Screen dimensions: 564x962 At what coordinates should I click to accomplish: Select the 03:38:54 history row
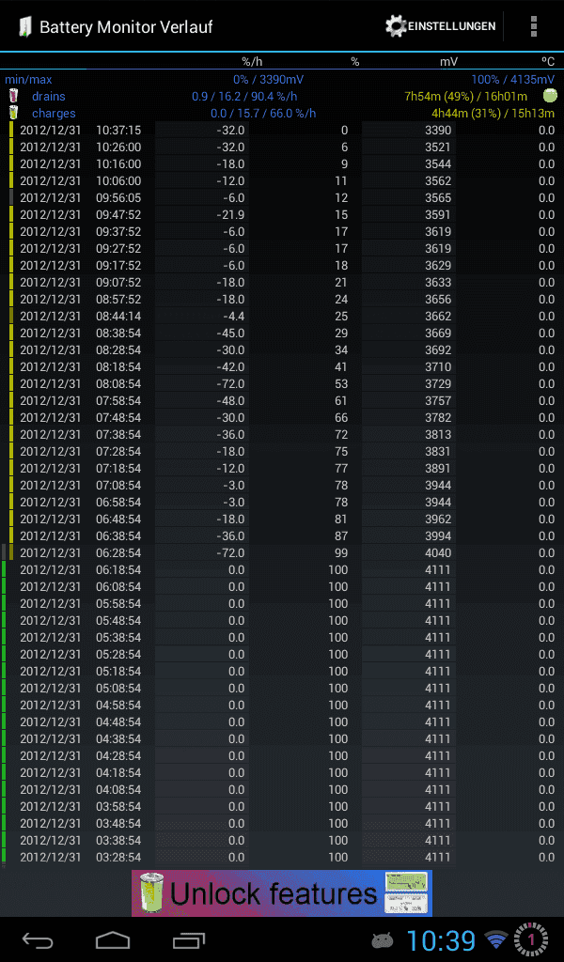point(282,840)
